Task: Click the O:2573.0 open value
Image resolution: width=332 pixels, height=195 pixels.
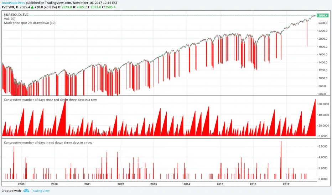Action: click(x=65, y=7)
